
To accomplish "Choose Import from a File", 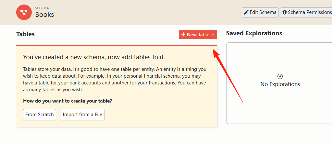I will pos(82,115).
